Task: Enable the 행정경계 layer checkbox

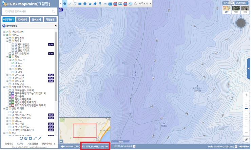Action: (x=10, y=38)
